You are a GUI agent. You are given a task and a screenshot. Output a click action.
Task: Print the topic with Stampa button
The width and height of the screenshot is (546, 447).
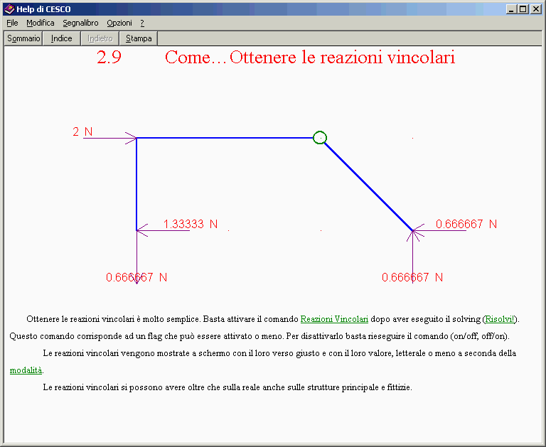(139, 38)
